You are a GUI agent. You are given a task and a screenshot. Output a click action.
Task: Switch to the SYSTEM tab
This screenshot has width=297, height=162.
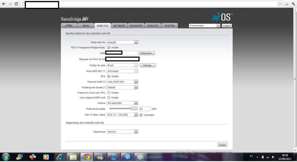pyautogui.click(x=169, y=26)
